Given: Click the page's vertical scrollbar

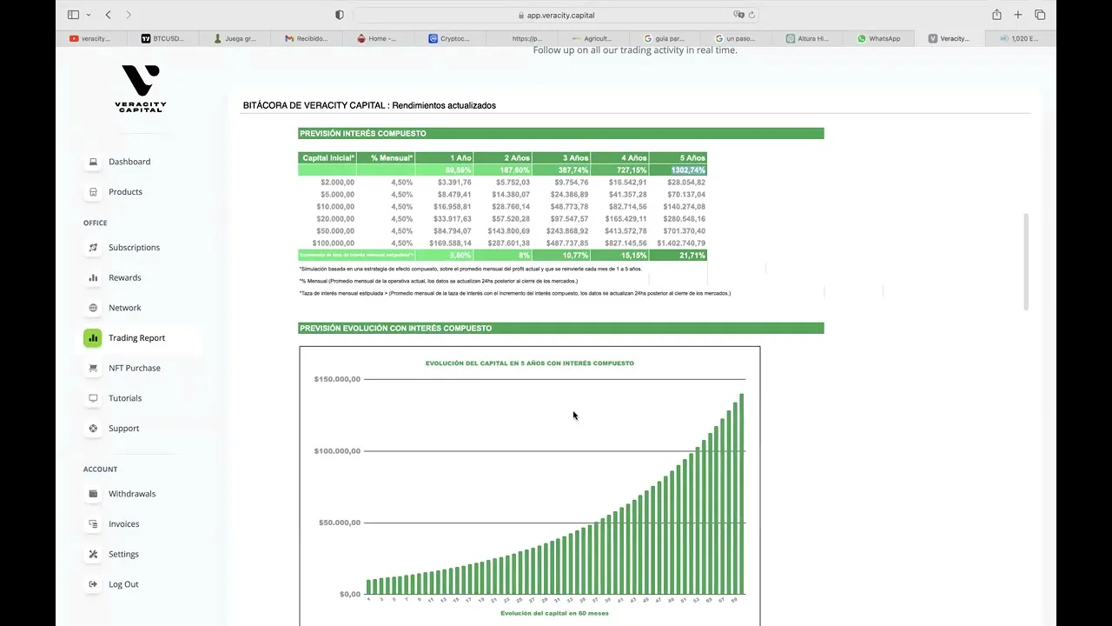Looking at the screenshot, I should point(1026,261).
